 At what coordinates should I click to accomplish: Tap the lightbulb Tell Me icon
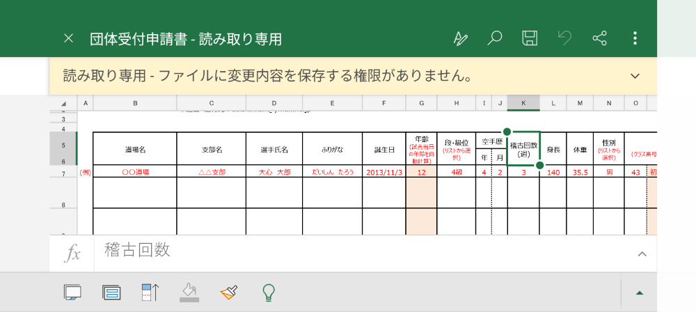pos(268,292)
